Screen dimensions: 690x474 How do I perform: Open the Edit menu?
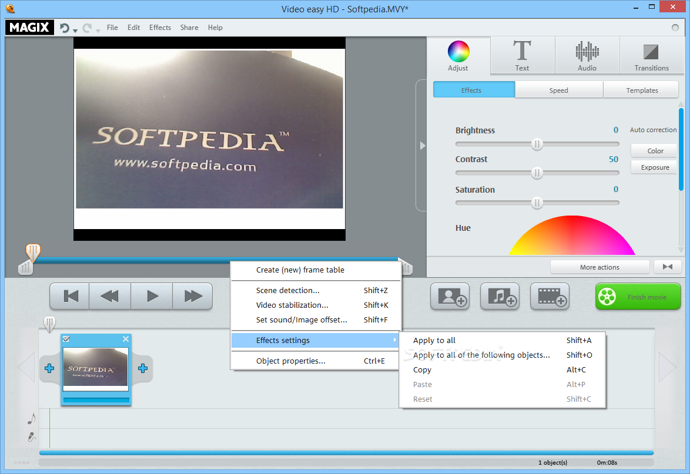pyautogui.click(x=133, y=27)
